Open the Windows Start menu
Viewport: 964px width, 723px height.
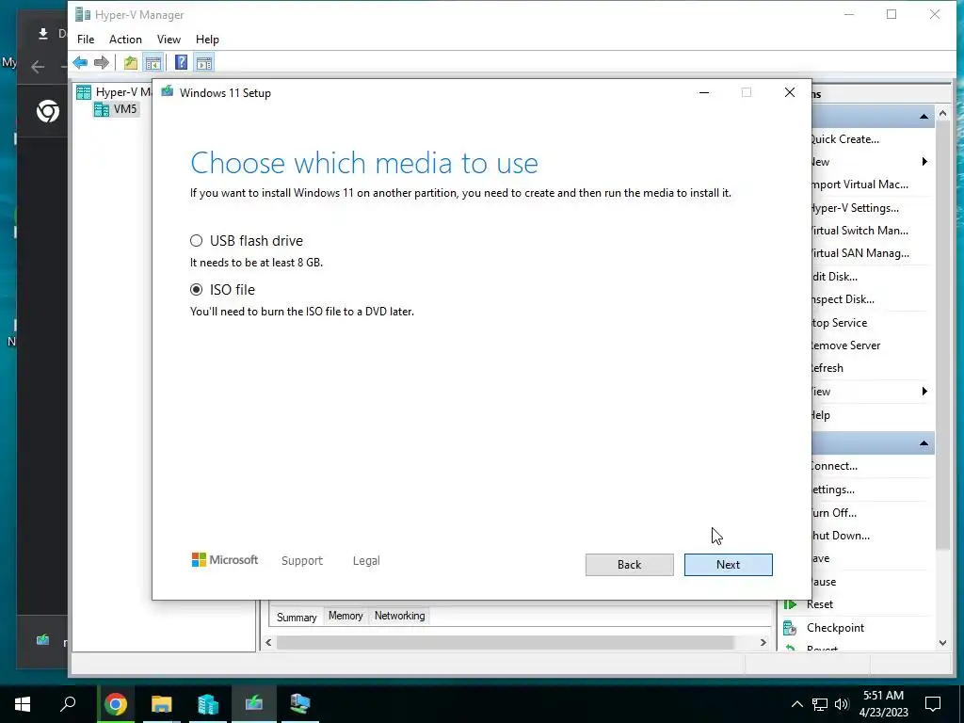coord(23,704)
